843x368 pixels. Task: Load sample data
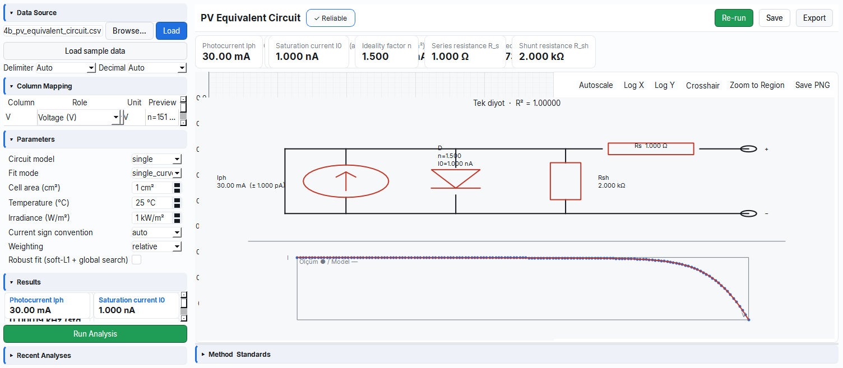[x=95, y=51]
